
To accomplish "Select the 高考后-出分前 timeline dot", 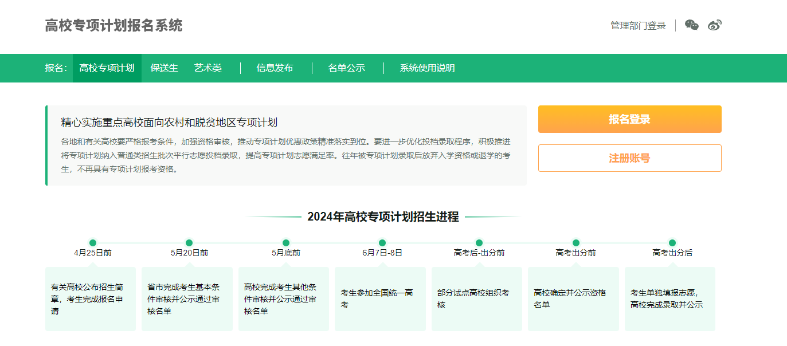I will point(479,243).
